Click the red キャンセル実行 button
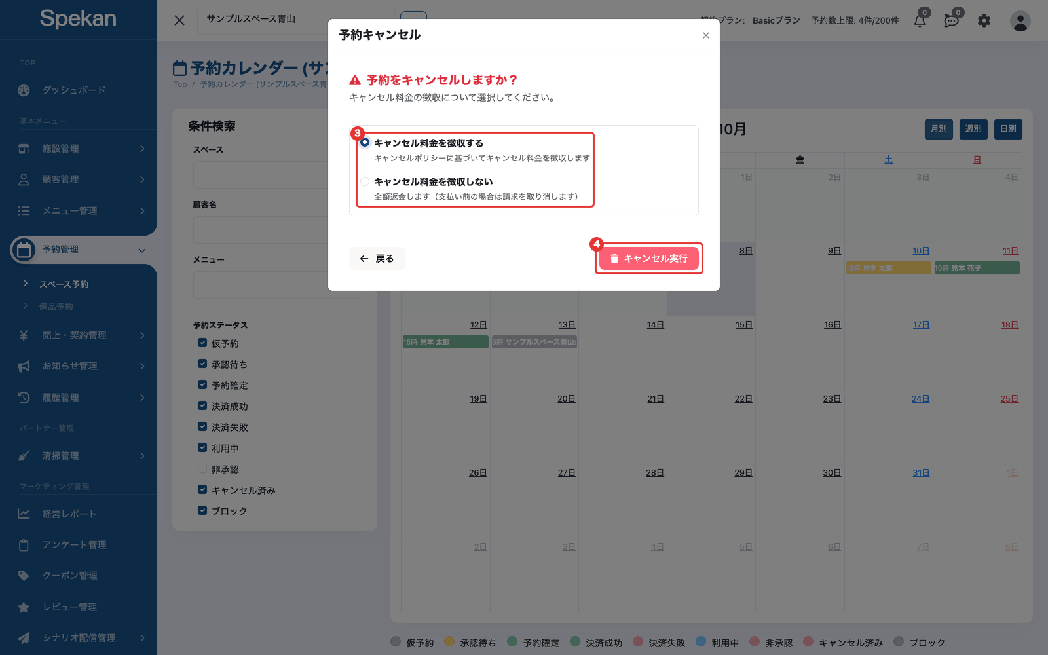The height and width of the screenshot is (655, 1048). tap(649, 259)
